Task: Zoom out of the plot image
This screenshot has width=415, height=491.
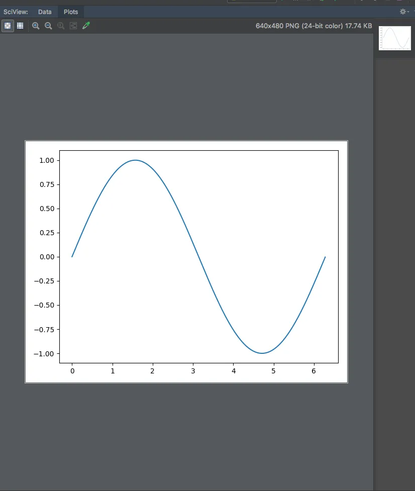Action: coord(48,26)
